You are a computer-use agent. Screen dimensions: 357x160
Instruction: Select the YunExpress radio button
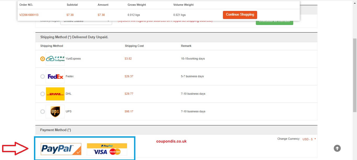coord(42,59)
